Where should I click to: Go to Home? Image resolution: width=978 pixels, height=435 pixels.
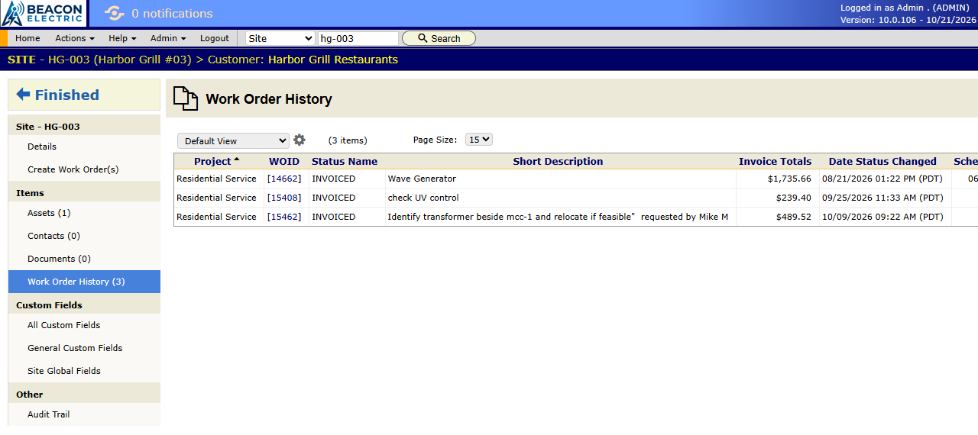[x=28, y=38]
